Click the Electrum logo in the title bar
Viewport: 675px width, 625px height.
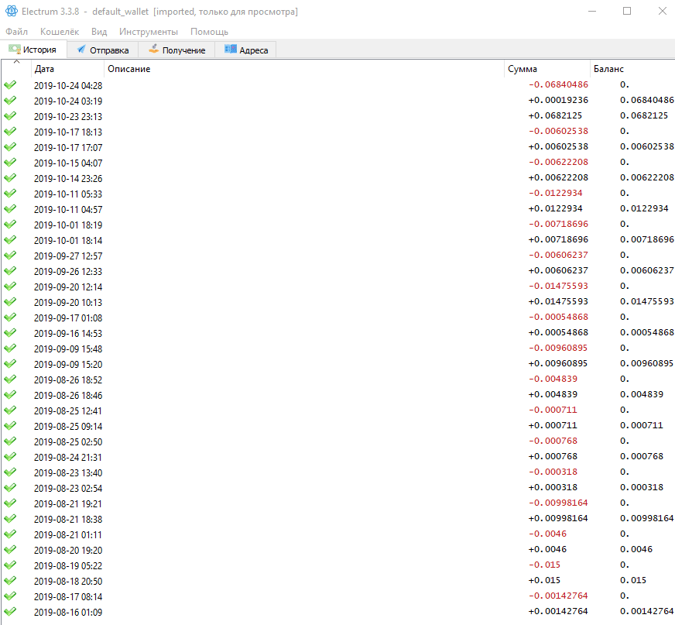click(x=11, y=11)
